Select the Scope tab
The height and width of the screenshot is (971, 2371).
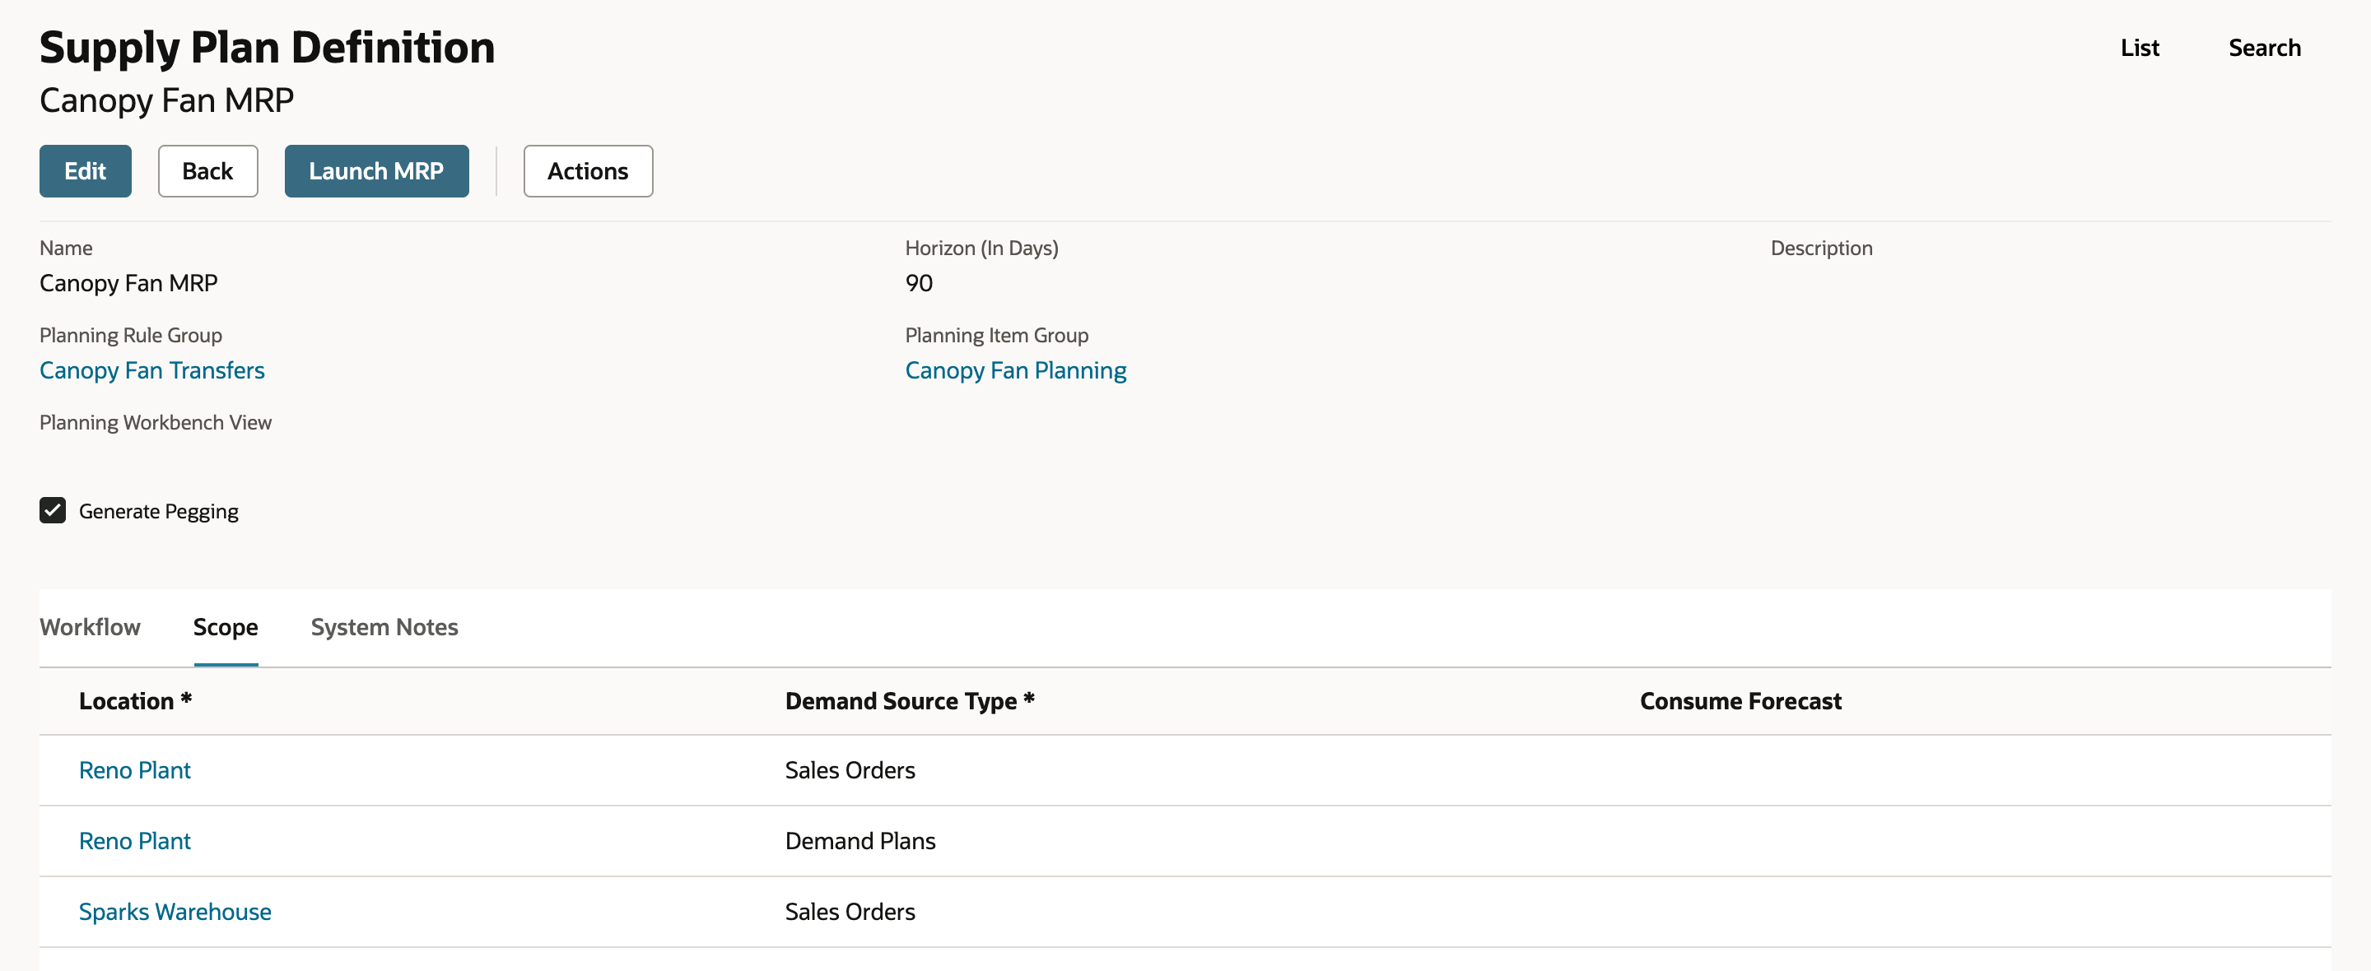[x=226, y=627]
